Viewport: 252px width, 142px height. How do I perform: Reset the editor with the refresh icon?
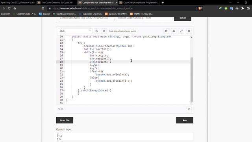tap(189, 109)
